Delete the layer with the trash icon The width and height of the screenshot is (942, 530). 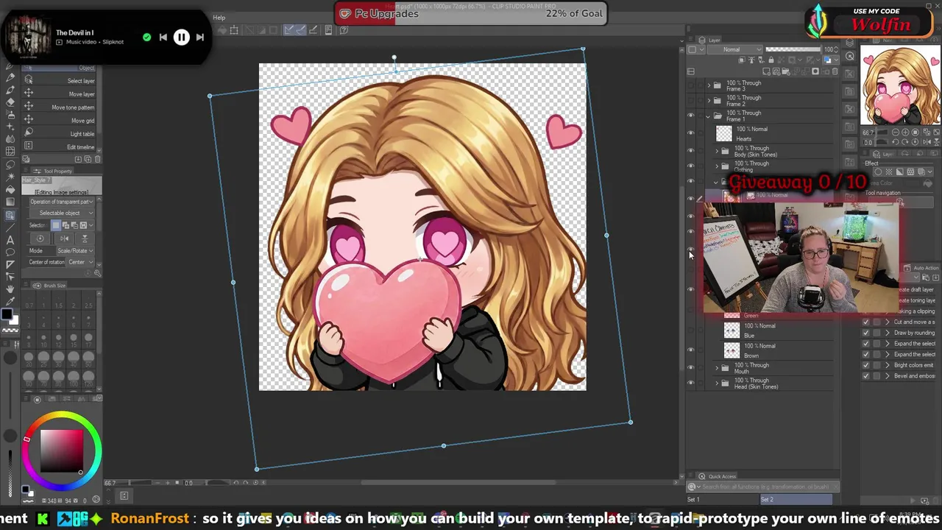(x=835, y=72)
